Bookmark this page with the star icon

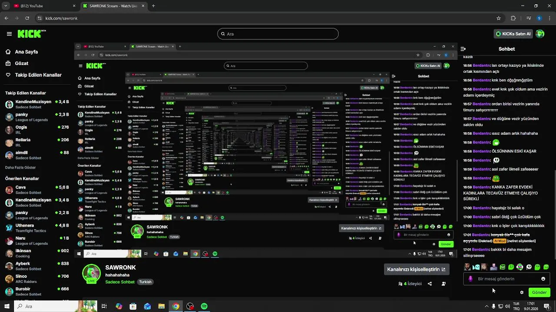499,18
